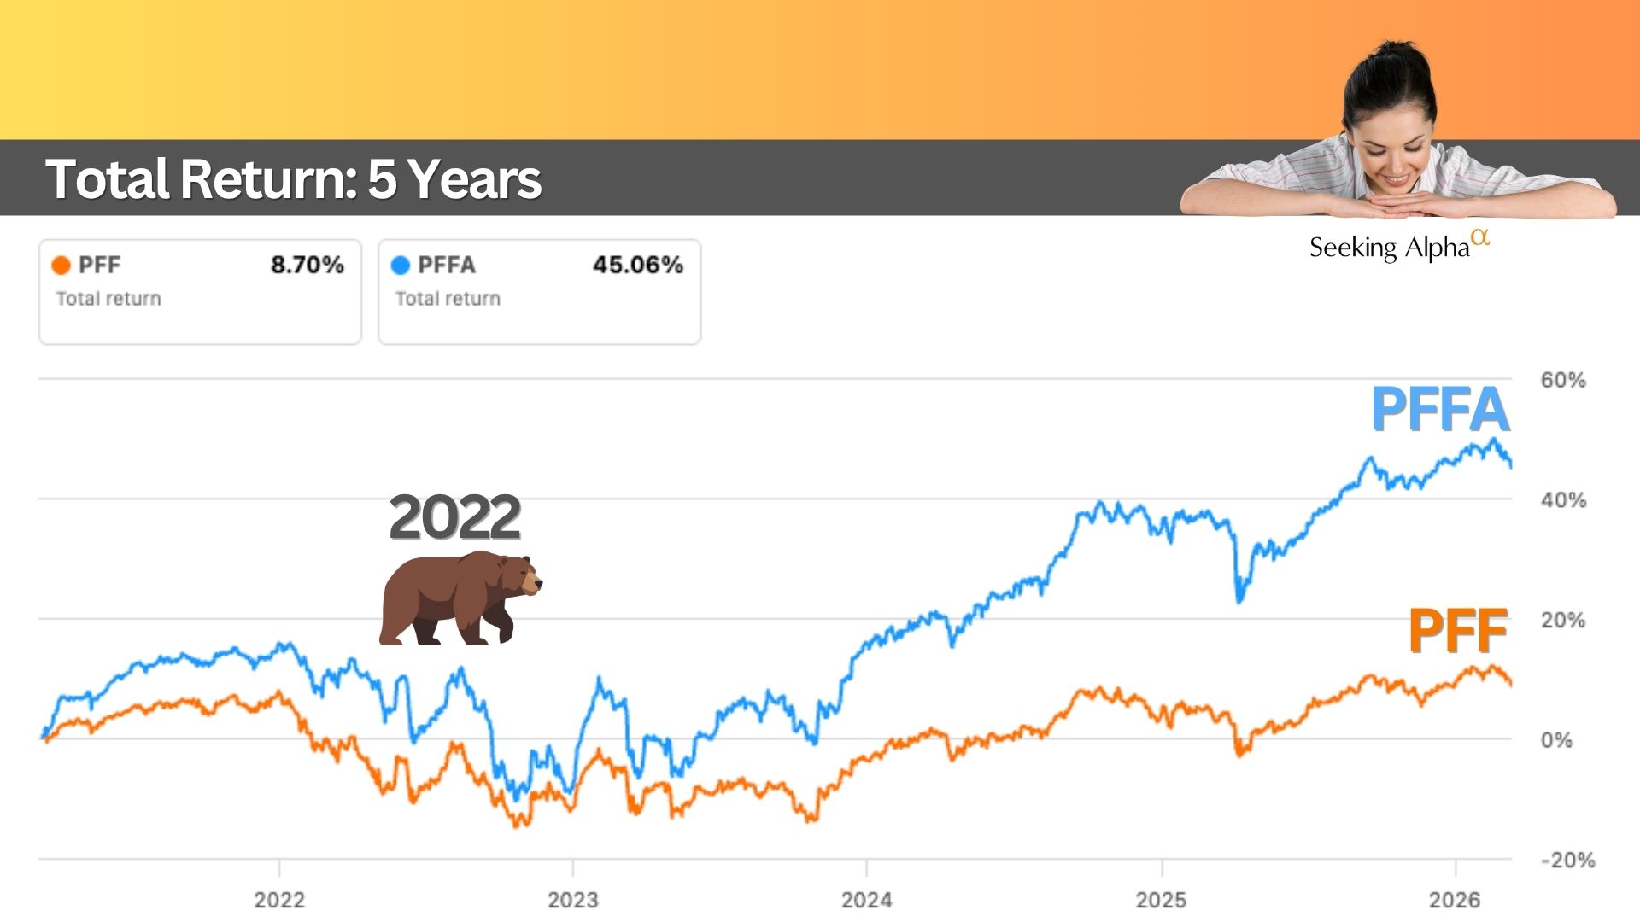This screenshot has width=1640, height=922.
Task: Click the 2026 x-axis year marker
Action: pos(1455,900)
